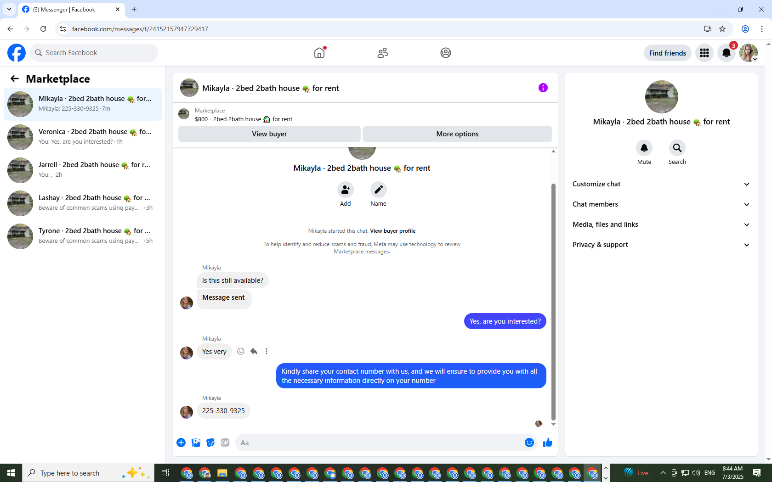The height and width of the screenshot is (482, 772).
Task: Open the Groups icon in top navigation
Action: 446,53
